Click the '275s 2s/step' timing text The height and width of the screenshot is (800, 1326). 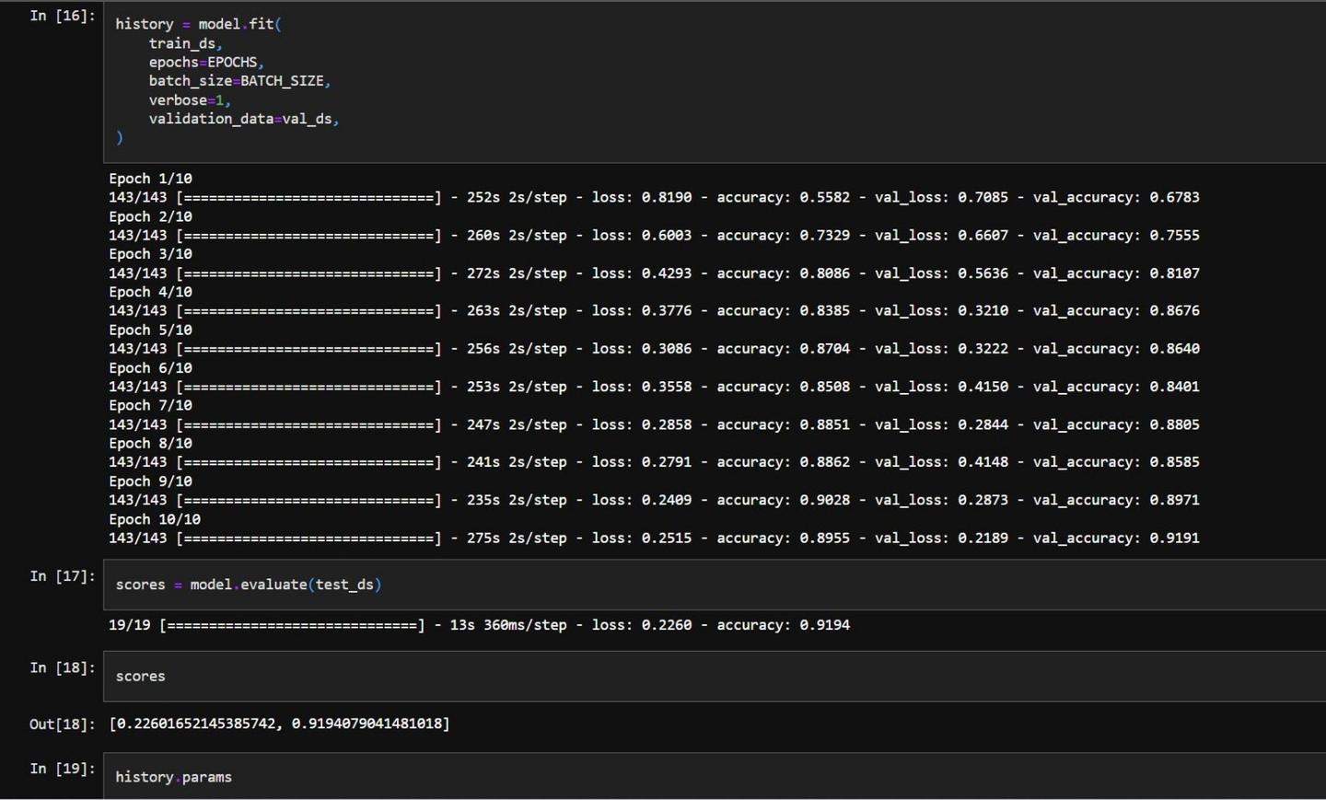tap(517, 538)
